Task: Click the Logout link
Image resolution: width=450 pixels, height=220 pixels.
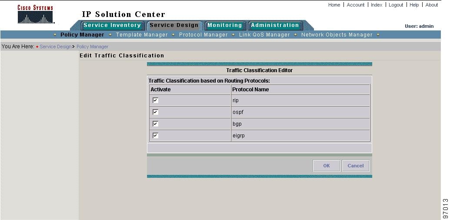Action: pyautogui.click(x=396, y=5)
